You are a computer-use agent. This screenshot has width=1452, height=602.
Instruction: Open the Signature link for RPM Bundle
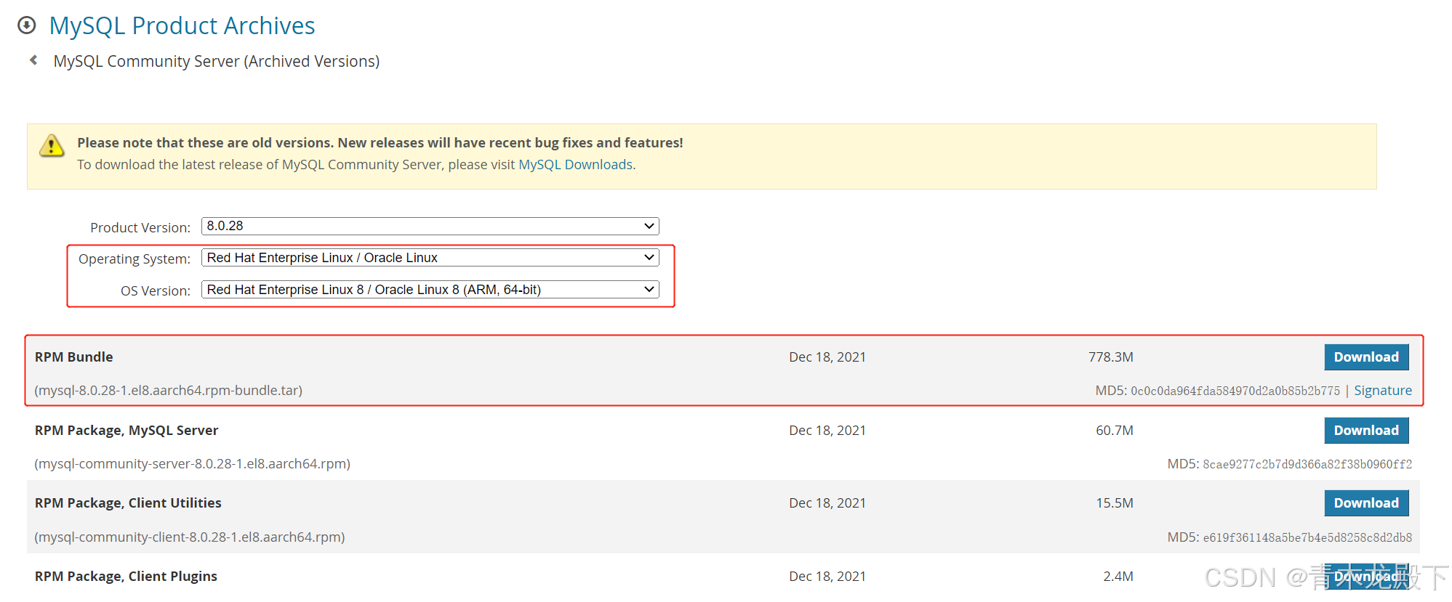pos(1383,391)
